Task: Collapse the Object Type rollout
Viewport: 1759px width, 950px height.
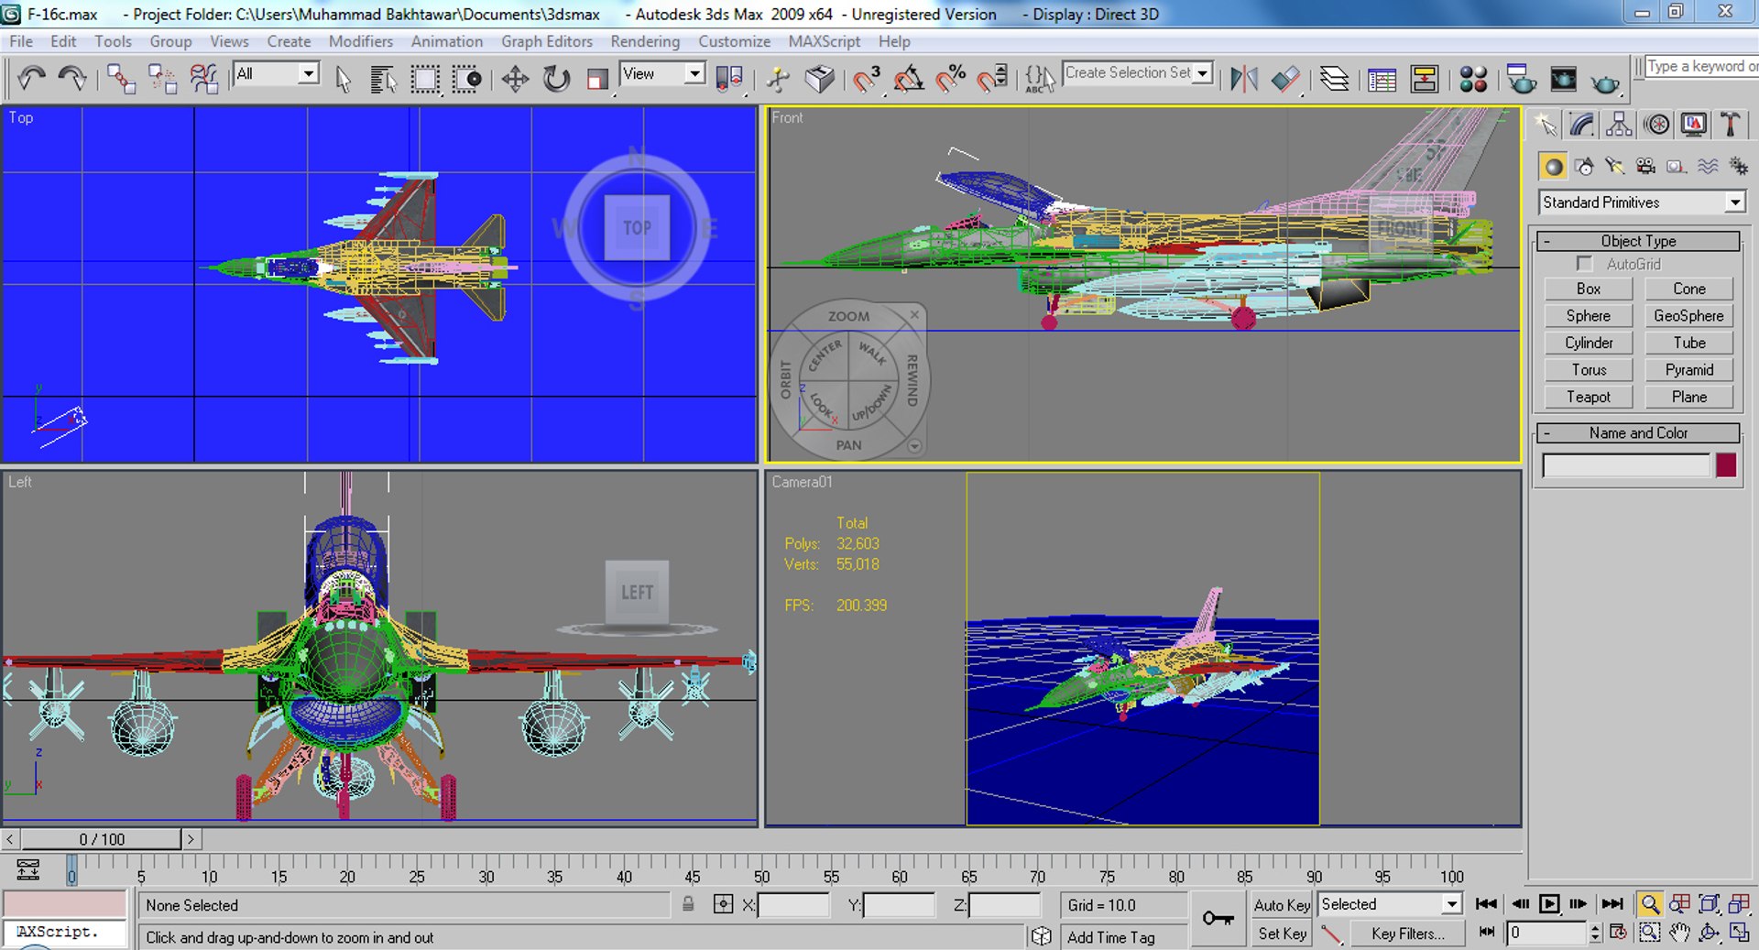Action: point(1638,241)
